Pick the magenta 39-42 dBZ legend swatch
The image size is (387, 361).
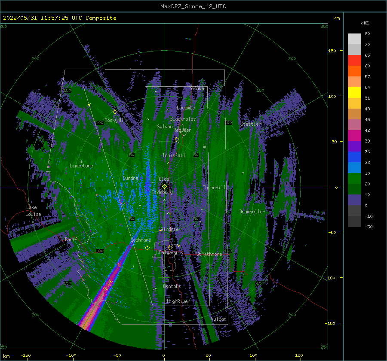[354, 136]
